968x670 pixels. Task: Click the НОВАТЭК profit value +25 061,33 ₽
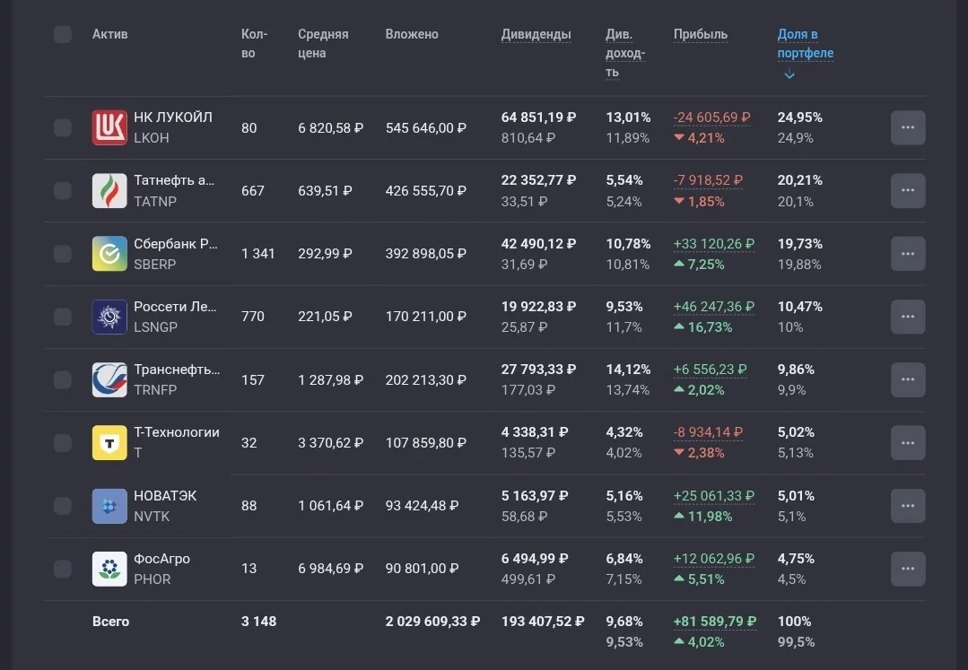pyautogui.click(x=713, y=496)
